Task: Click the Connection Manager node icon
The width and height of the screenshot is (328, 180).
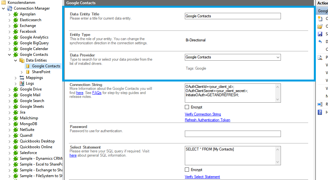Action: tap(10, 8)
